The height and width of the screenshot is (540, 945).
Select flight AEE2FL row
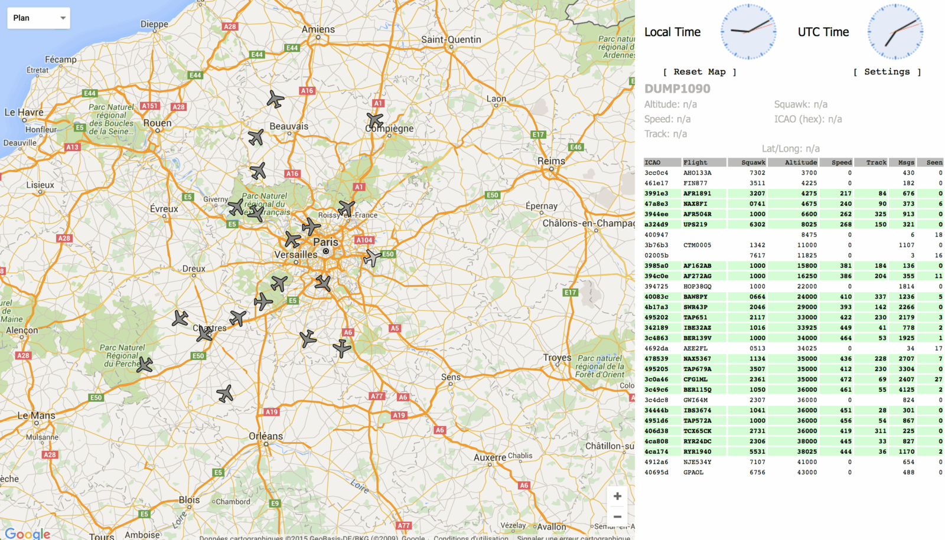pos(793,348)
